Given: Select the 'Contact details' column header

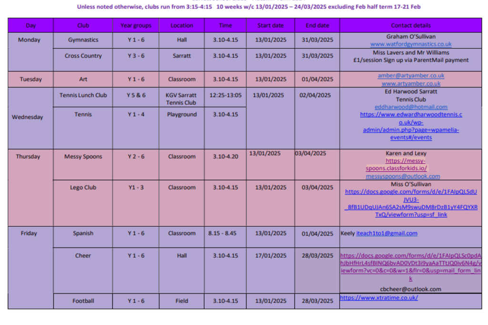Looking at the screenshot, I should pyautogui.click(x=410, y=25).
